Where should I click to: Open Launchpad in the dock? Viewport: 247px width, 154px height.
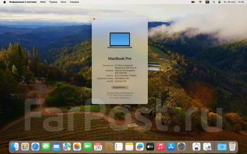25,147
